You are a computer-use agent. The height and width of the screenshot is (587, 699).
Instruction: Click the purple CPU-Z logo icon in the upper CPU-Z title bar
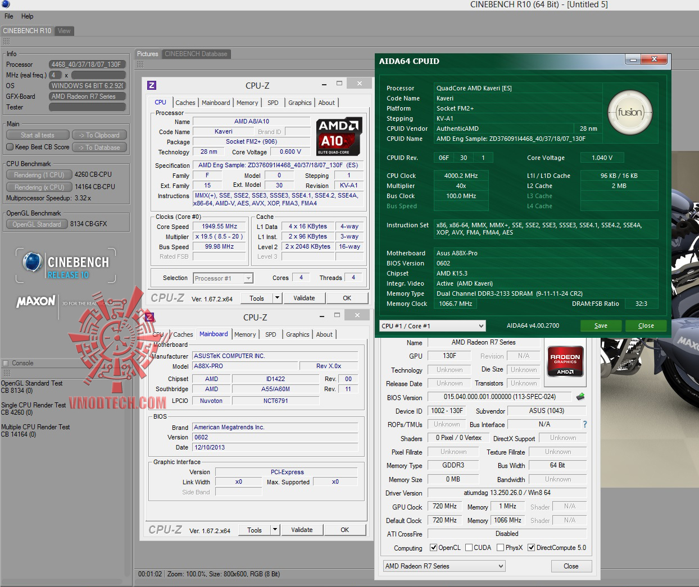tap(152, 85)
